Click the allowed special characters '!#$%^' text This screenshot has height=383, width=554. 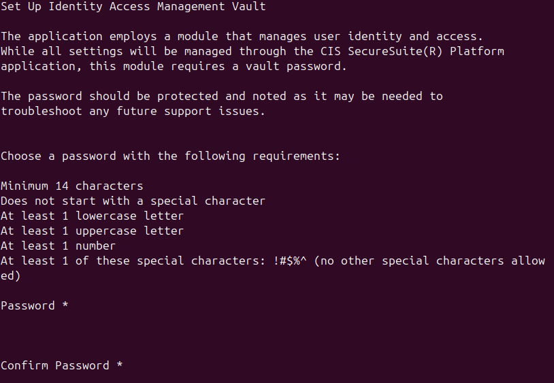(290, 261)
